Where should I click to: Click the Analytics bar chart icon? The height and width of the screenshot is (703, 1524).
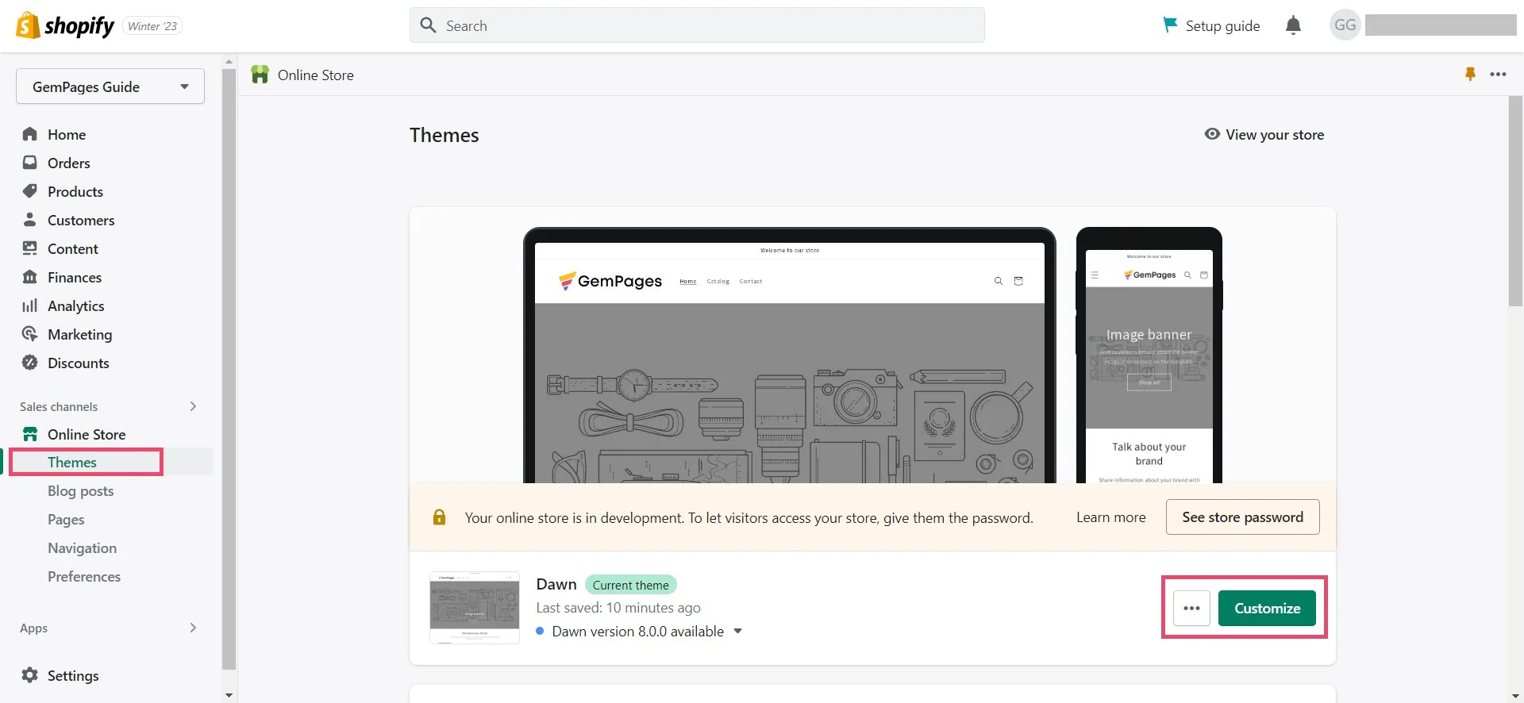(30, 305)
